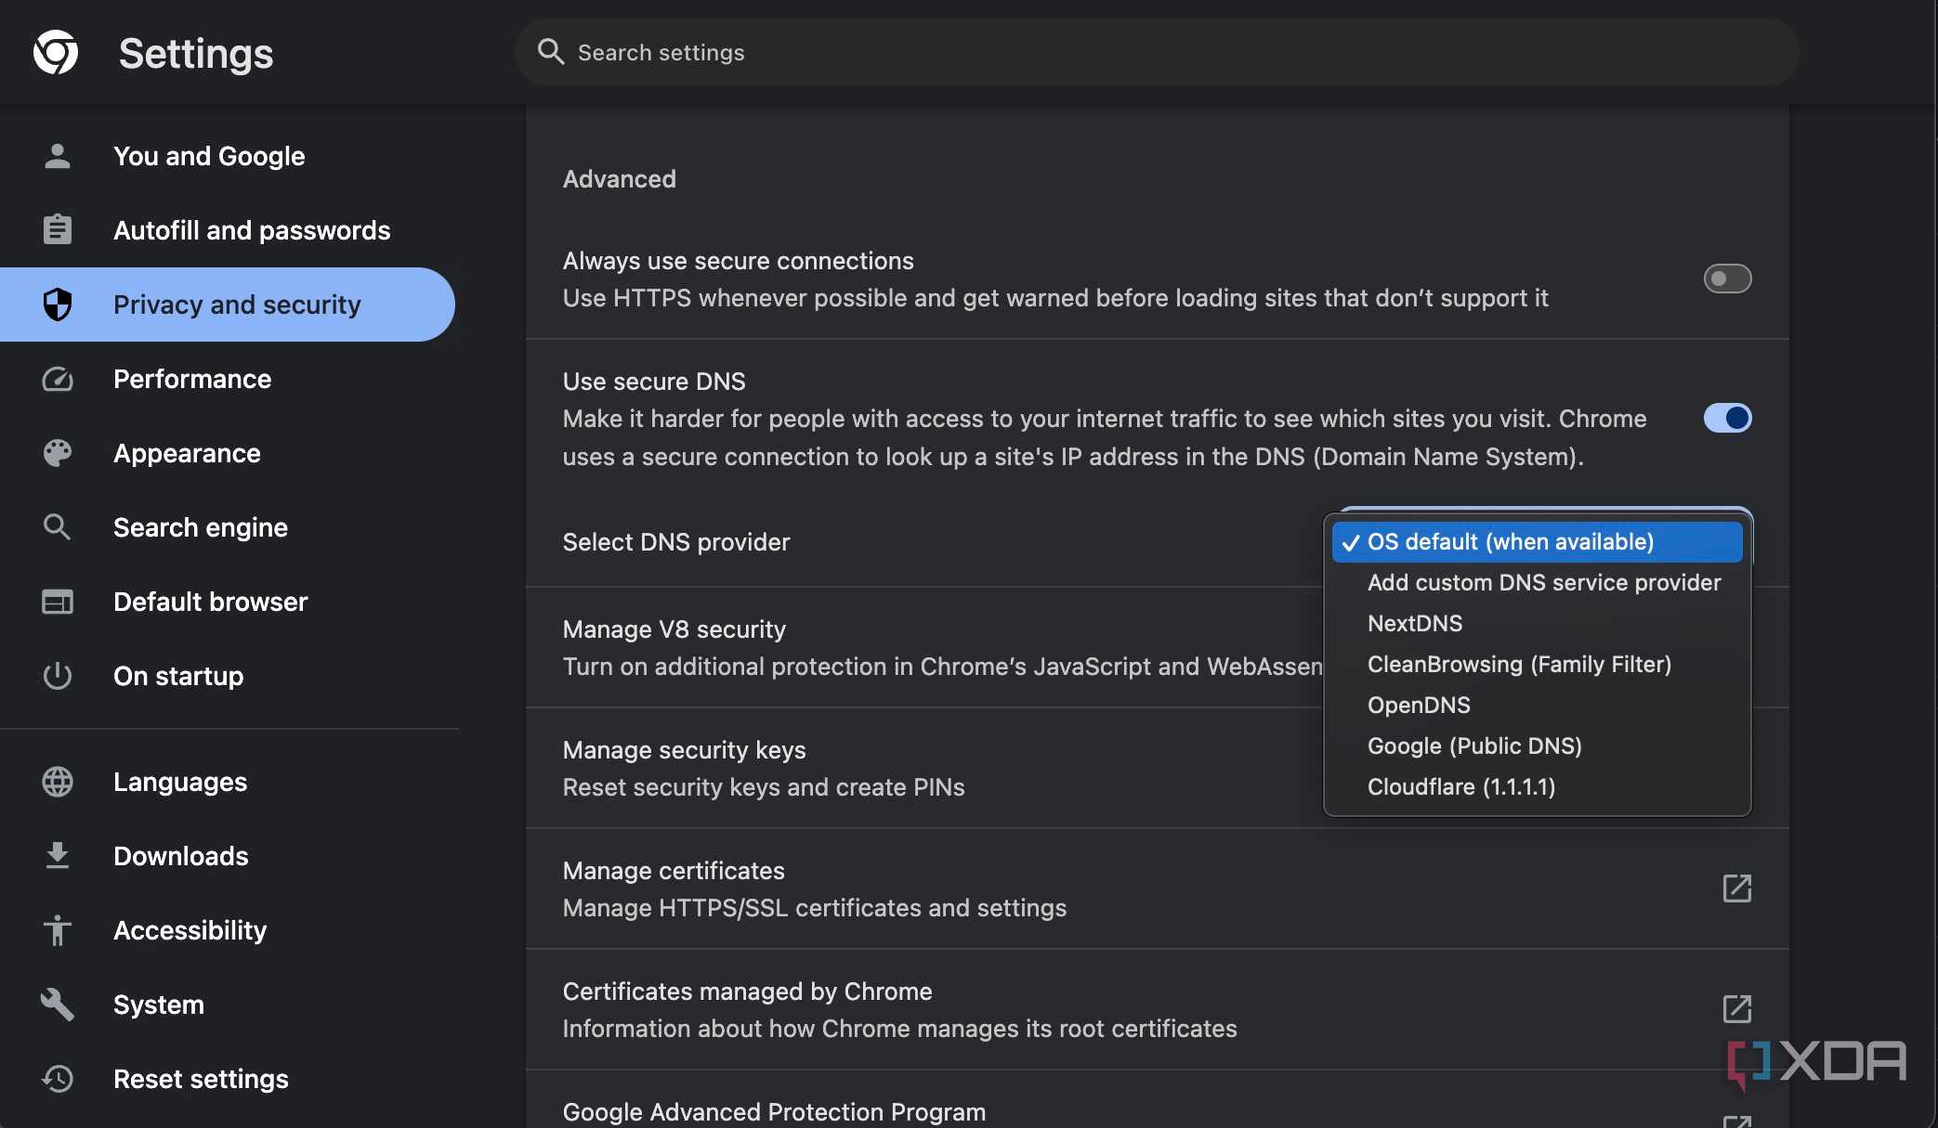Choose Google (Public DNS) option
This screenshot has height=1128, width=1938.
point(1537,746)
